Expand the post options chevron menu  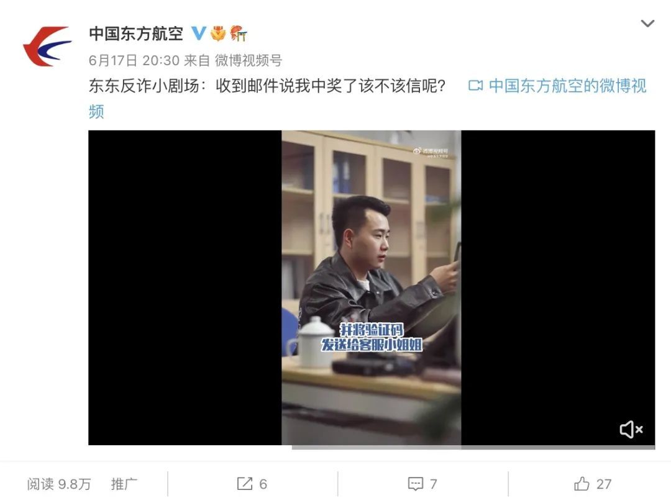tap(647, 24)
